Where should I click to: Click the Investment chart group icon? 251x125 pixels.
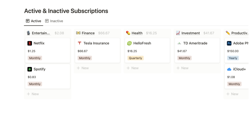pyautogui.click(x=178, y=33)
